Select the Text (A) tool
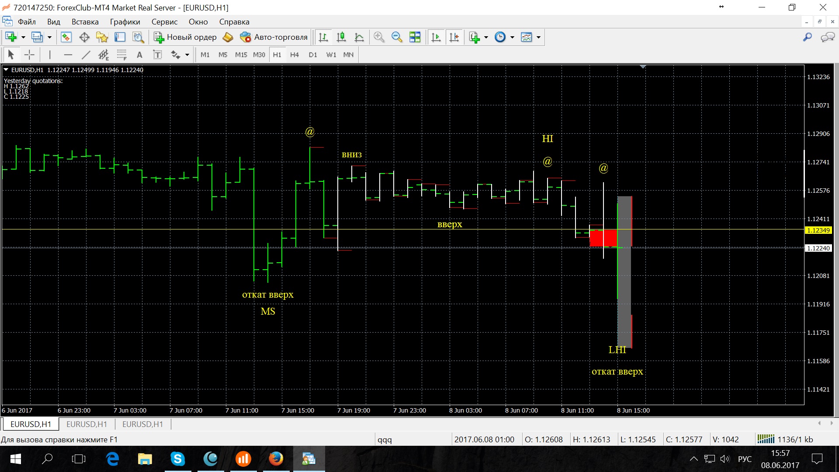Viewport: 839px width, 472px height. point(139,55)
